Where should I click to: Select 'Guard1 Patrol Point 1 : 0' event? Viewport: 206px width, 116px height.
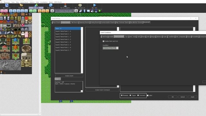(68, 31)
